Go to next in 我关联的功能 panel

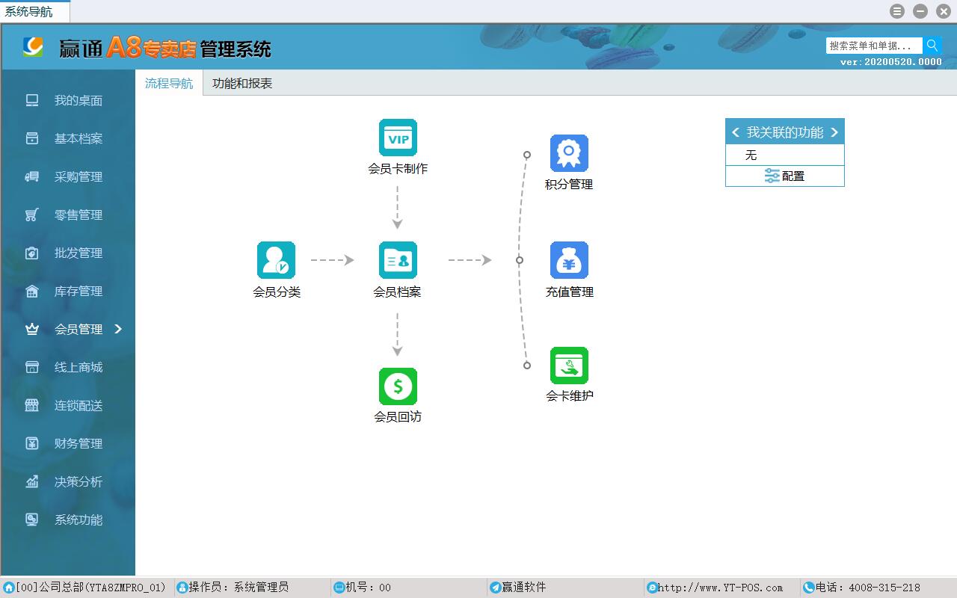pos(834,132)
